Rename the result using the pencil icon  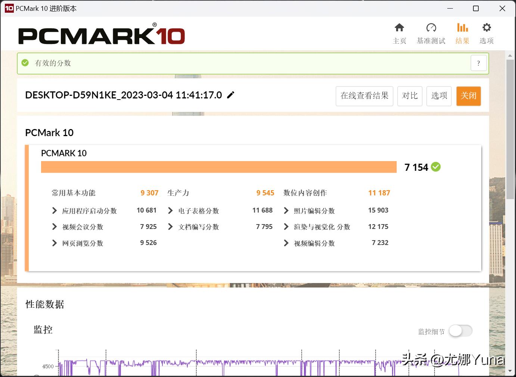[230, 95]
